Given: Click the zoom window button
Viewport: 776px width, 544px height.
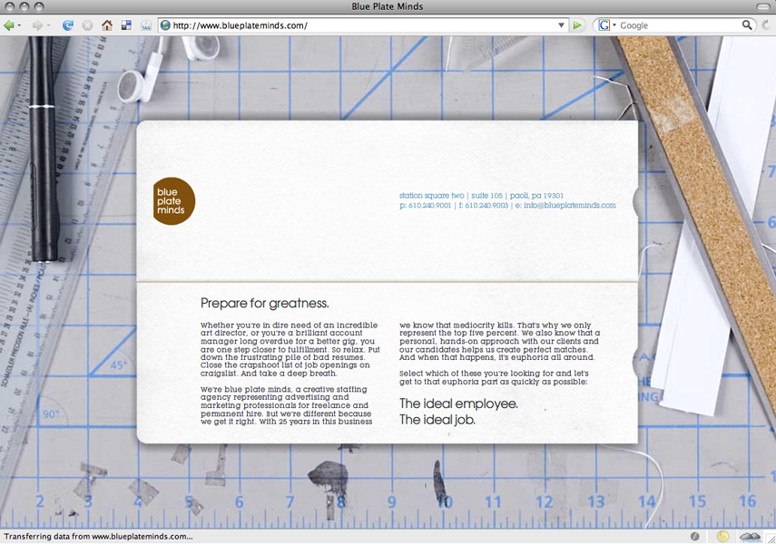Looking at the screenshot, I should coord(39,6).
